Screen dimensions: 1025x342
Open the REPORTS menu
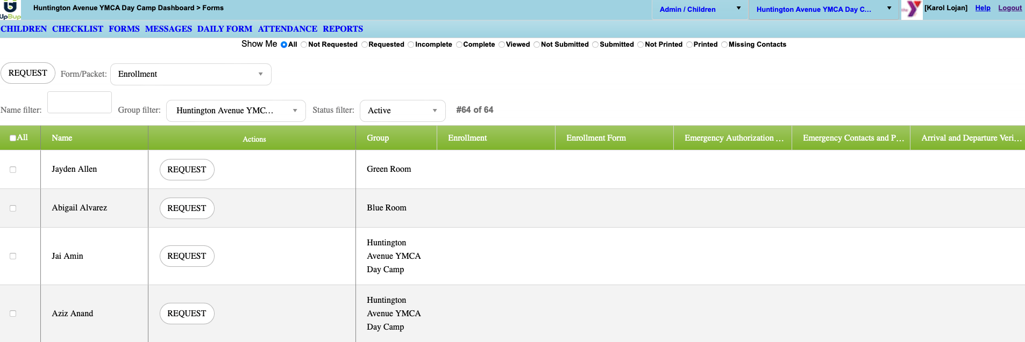point(343,29)
